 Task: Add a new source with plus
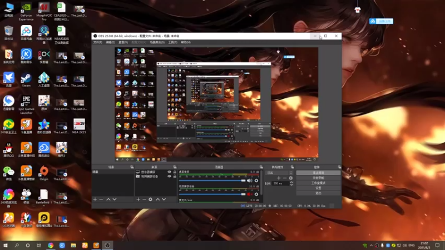[138, 199]
